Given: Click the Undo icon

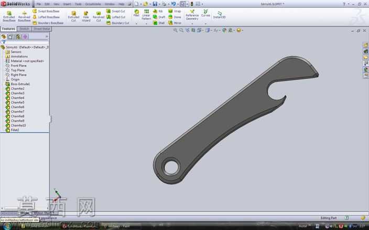Looking at the screenshot, I should tap(173, 4).
